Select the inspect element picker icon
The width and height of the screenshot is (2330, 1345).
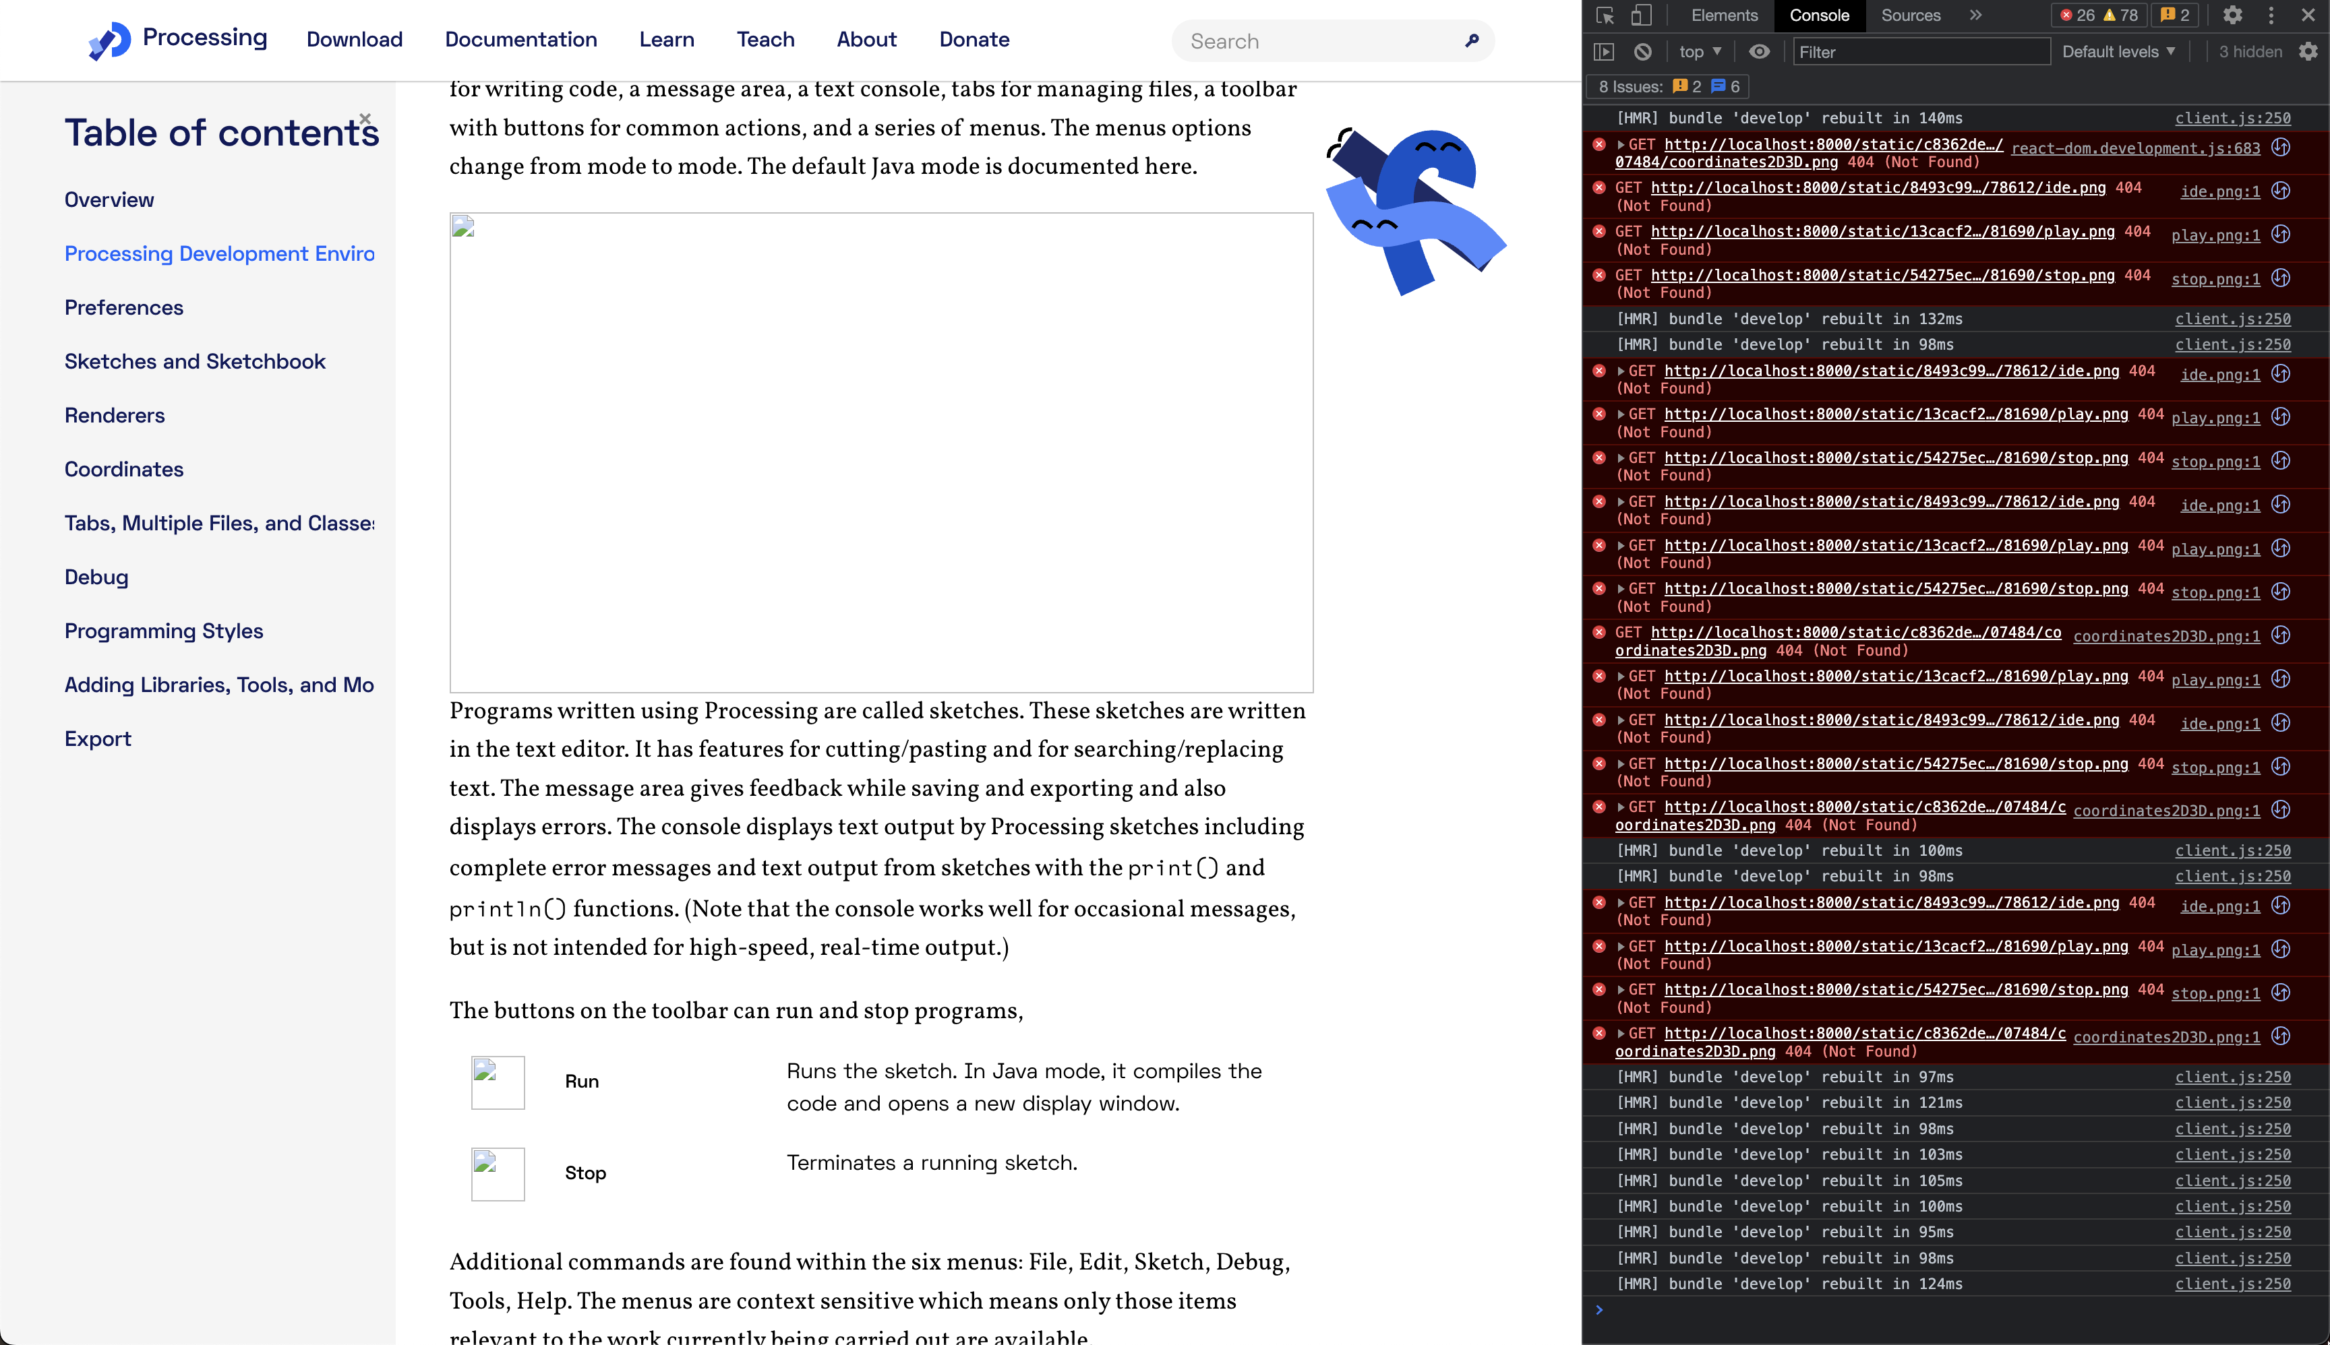(1605, 15)
